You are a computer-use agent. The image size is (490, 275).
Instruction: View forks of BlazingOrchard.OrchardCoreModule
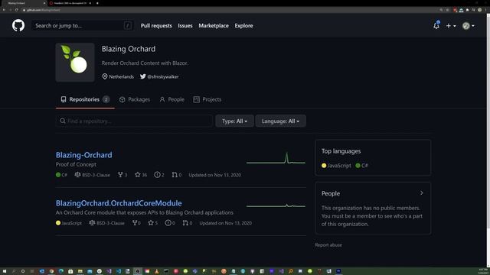[x=136, y=223]
